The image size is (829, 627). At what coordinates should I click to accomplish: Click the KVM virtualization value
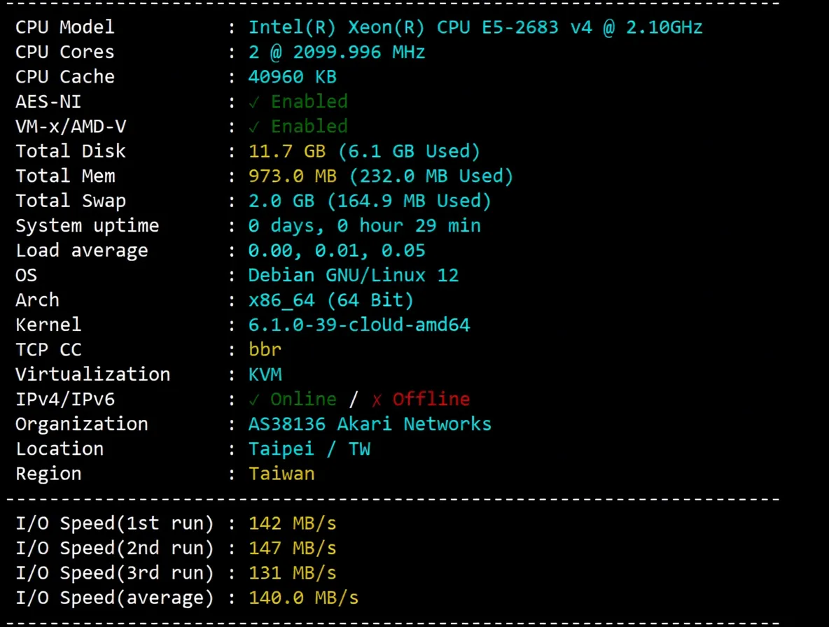(x=265, y=374)
